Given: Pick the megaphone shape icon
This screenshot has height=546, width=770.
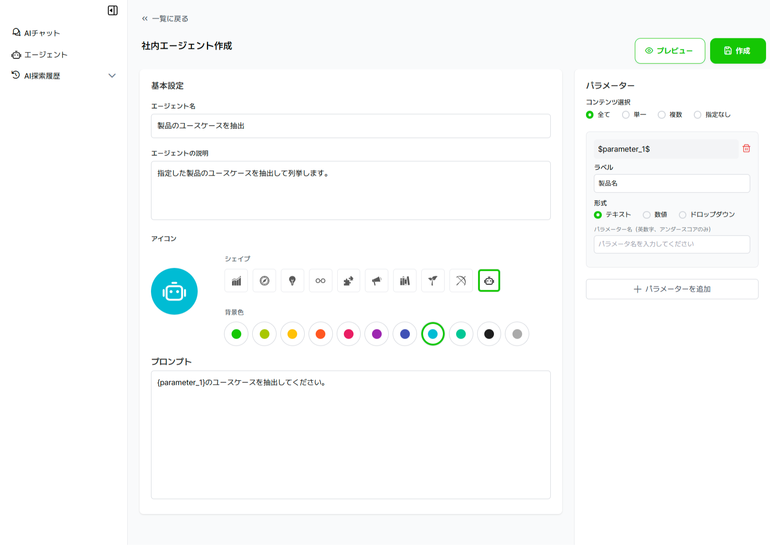Looking at the screenshot, I should tap(376, 281).
